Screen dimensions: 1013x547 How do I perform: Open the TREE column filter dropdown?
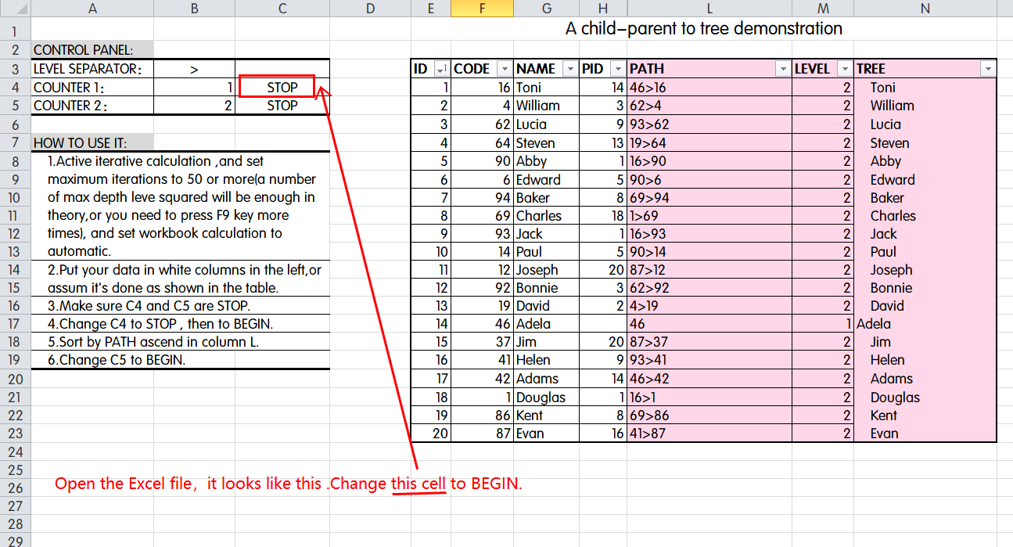pos(987,69)
